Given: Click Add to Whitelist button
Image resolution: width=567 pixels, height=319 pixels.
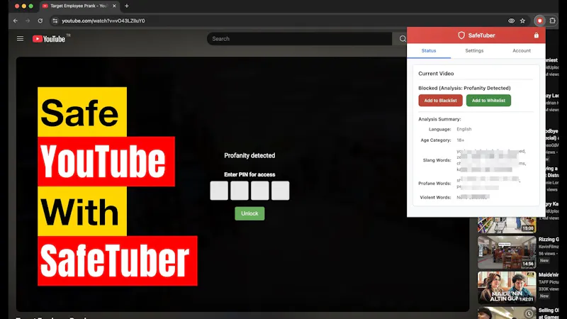Looking at the screenshot, I should tap(488, 101).
